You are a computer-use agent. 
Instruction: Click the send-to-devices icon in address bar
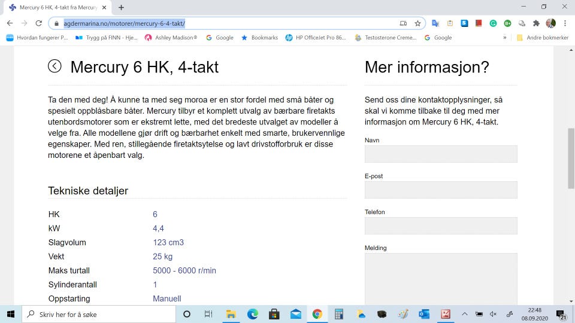[x=403, y=23]
